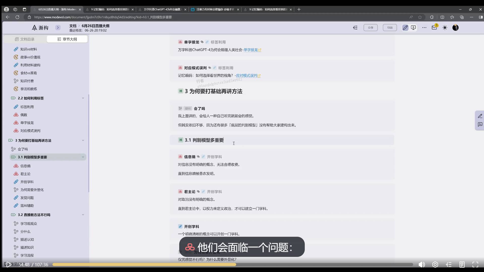Viewport: 484px width, 272px height.
Task: Select 为何需要外显化 in the outline tree
Action: coord(32,190)
